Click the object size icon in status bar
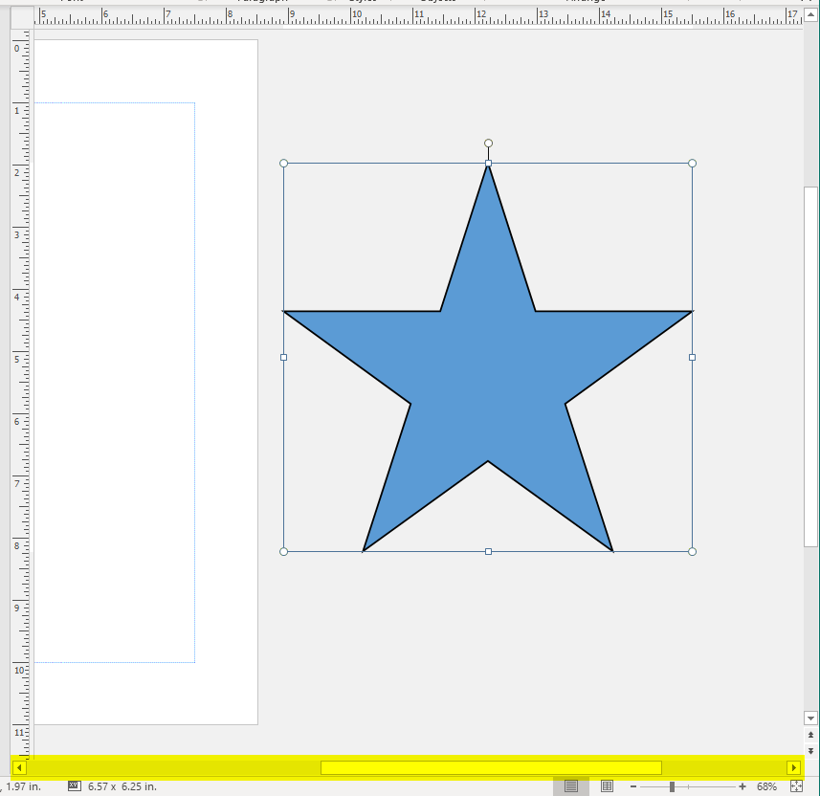The height and width of the screenshot is (796, 820). click(75, 786)
